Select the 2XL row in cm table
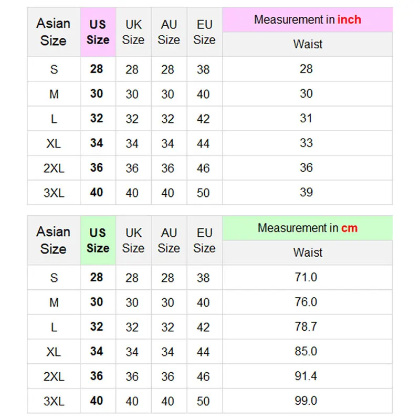 [54, 376]
